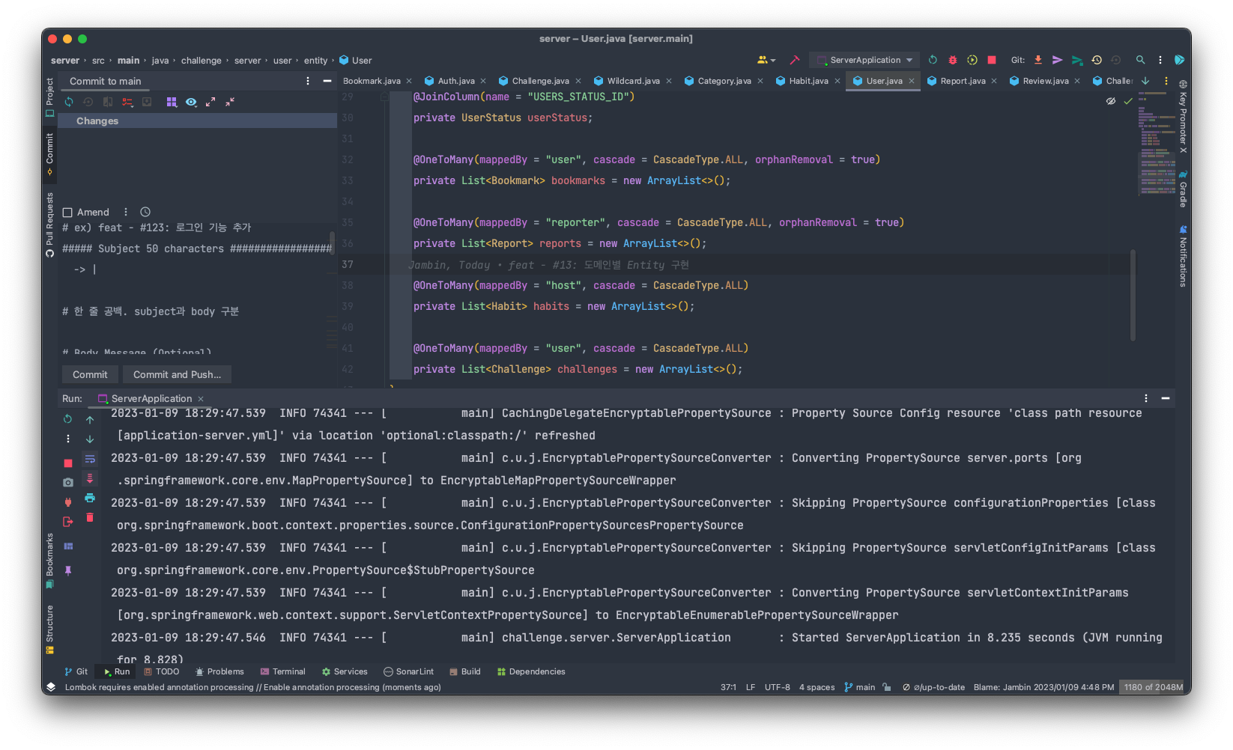Viewport: 1233px width, 750px height.
Task: Toggle the reader mode crossed-eye icon in the editor
Action: click(x=1111, y=101)
